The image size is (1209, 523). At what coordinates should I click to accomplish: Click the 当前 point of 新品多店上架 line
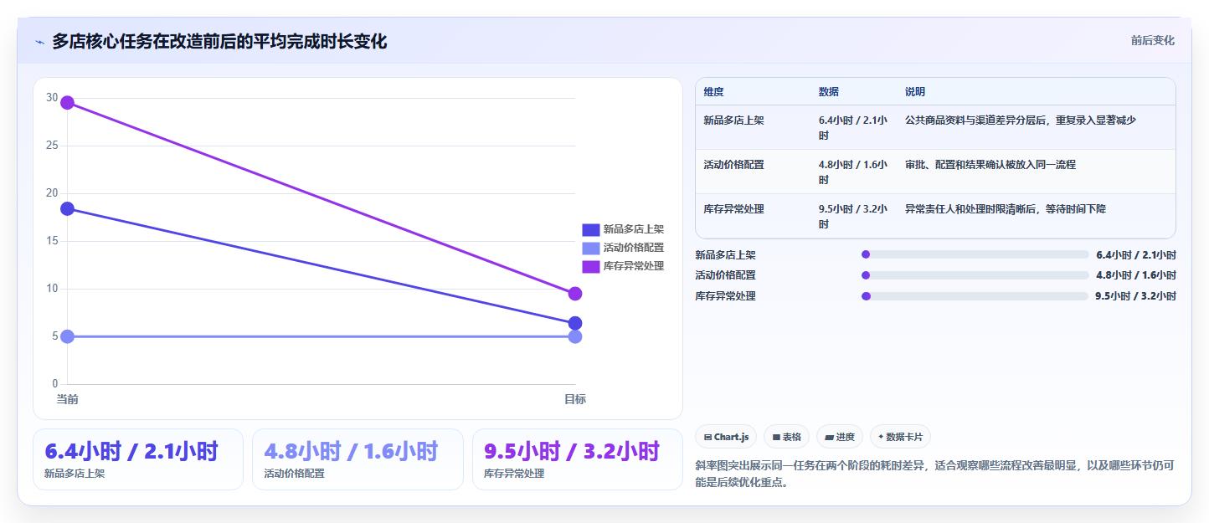click(67, 208)
